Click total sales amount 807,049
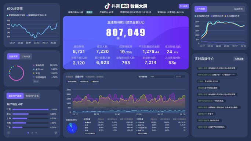 point(125,33)
